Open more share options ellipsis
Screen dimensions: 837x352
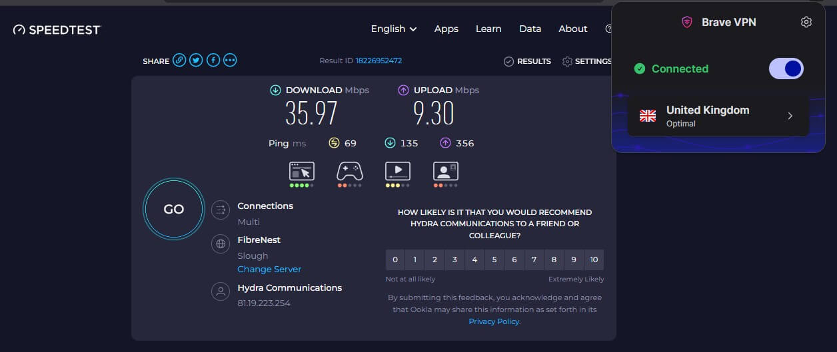(230, 61)
